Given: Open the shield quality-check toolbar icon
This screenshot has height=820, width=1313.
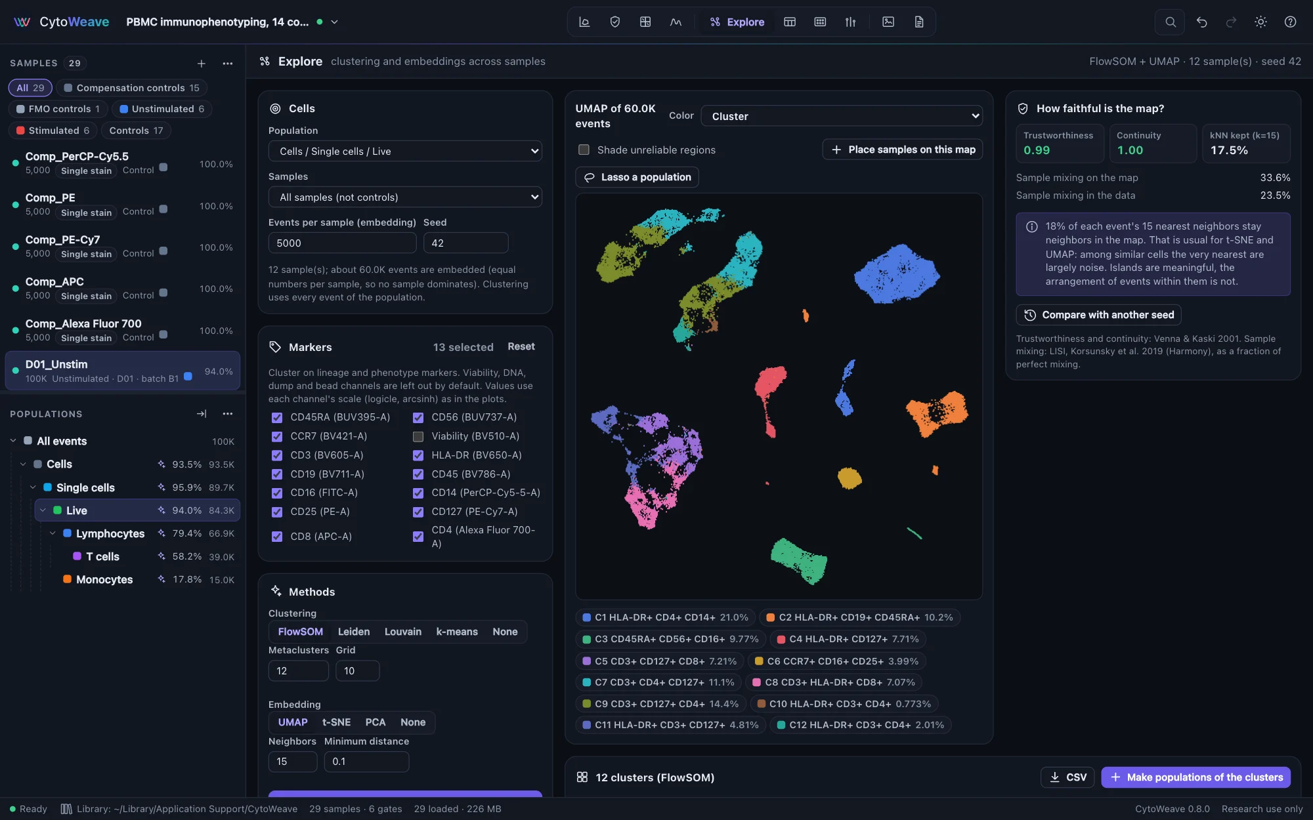Looking at the screenshot, I should [x=614, y=22].
